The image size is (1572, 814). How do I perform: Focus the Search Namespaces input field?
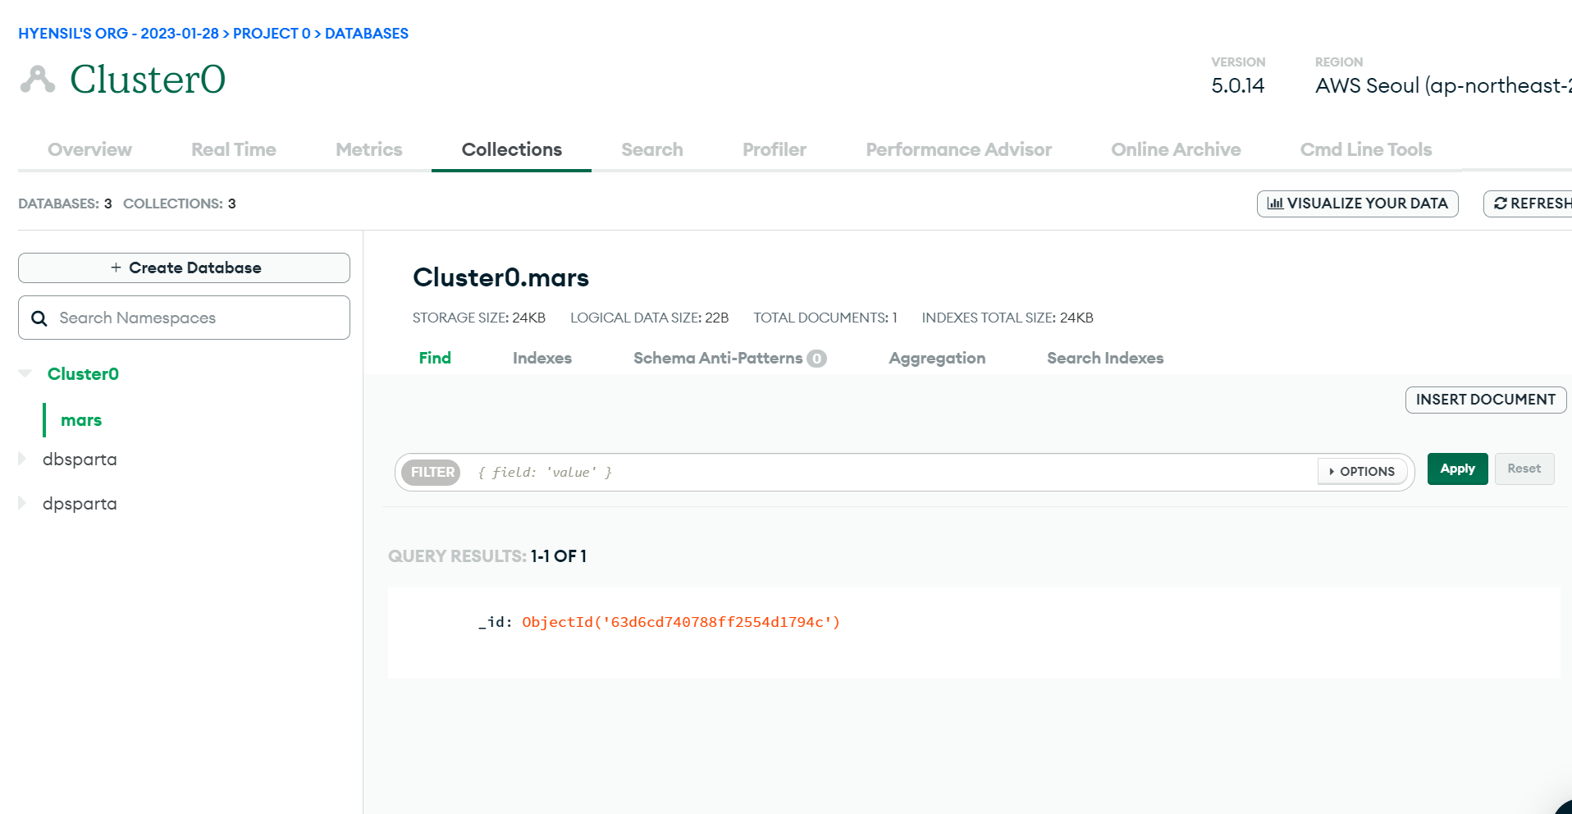pyautogui.click(x=184, y=318)
